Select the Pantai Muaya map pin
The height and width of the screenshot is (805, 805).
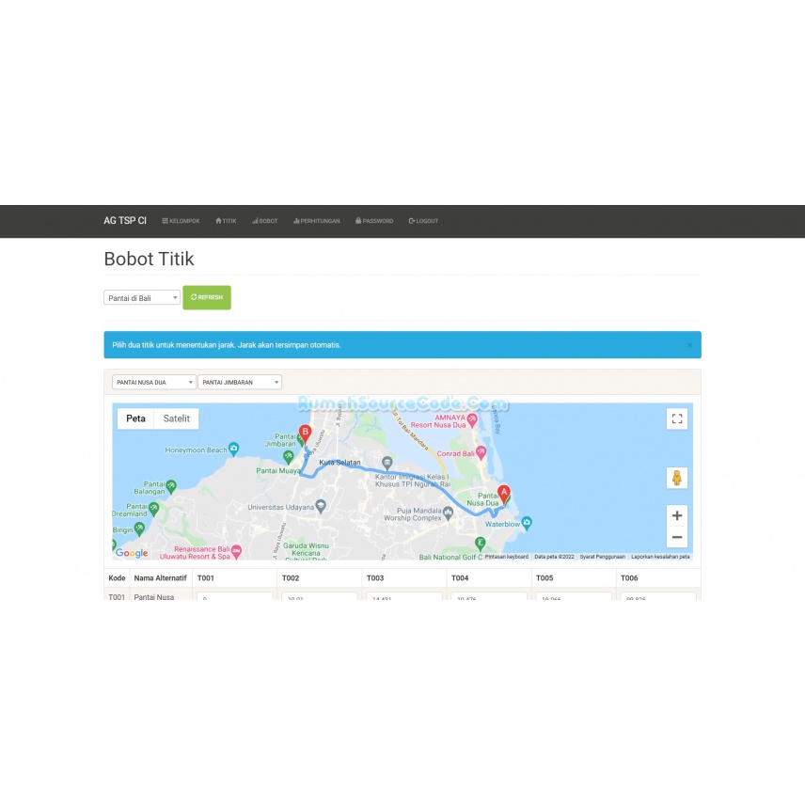point(289,456)
